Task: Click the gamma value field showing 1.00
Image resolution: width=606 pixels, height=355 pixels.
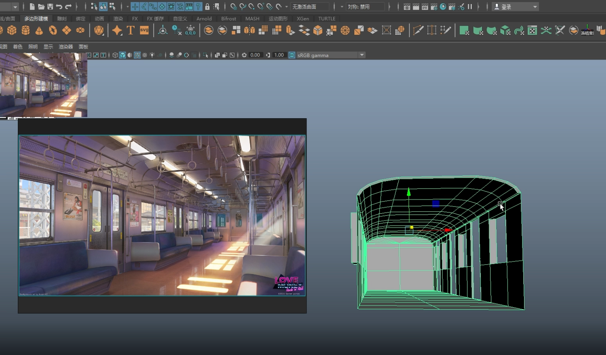Action: 279,55
